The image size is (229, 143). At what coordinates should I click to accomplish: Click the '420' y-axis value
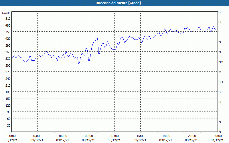tap(8, 39)
